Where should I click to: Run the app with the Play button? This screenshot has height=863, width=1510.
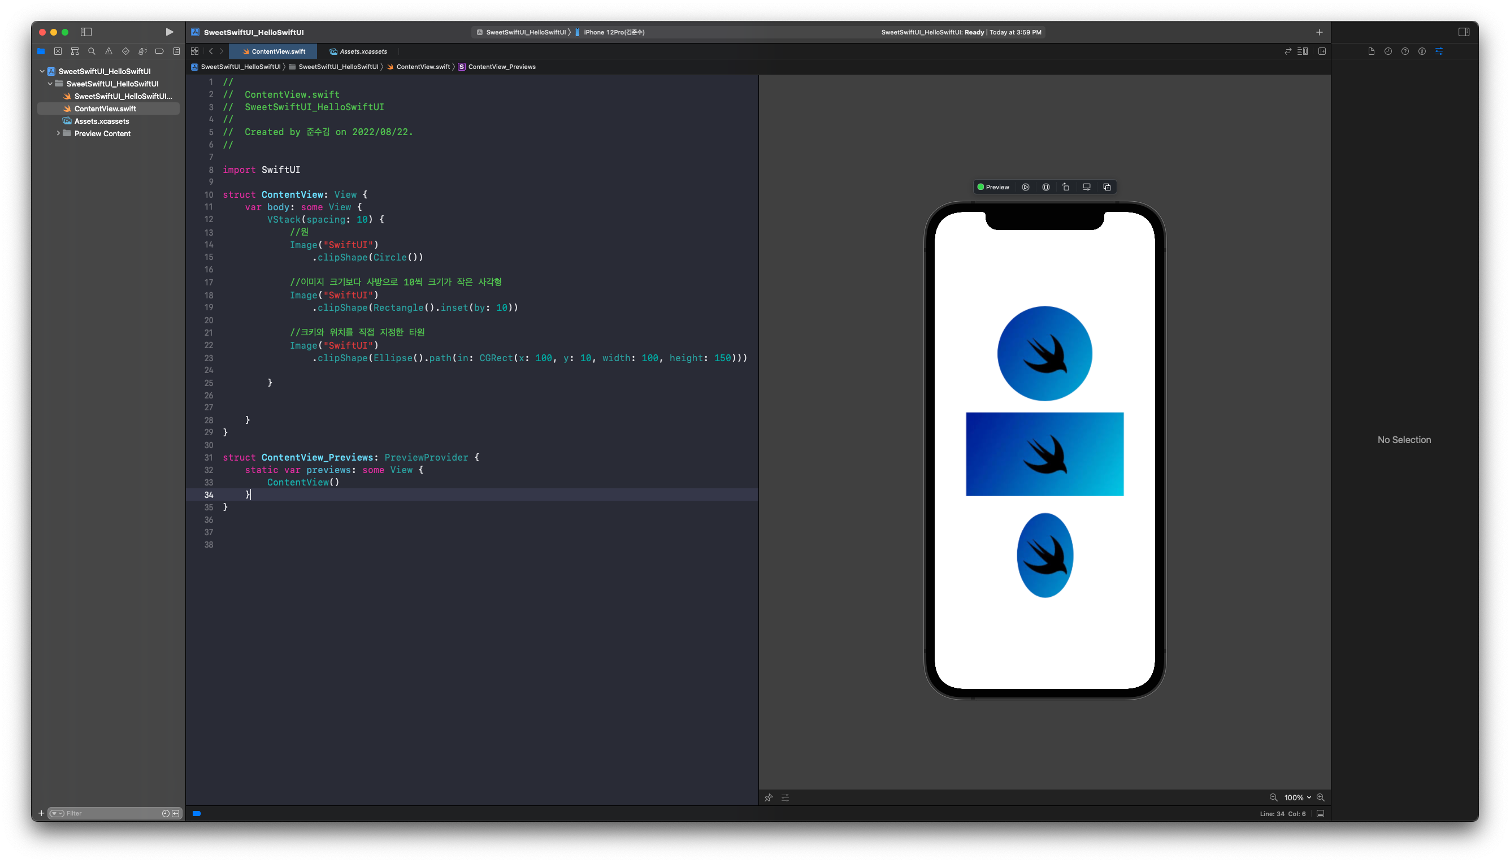click(169, 32)
